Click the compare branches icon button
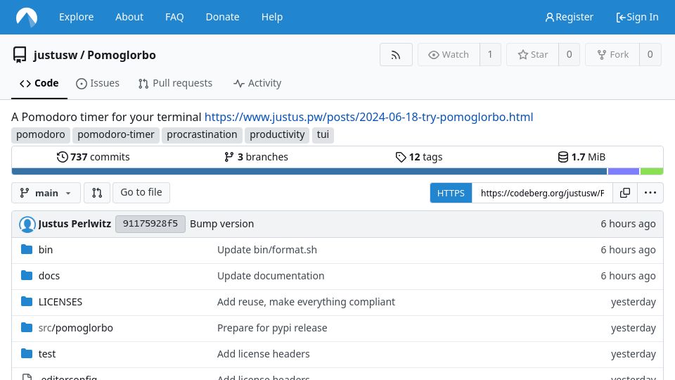This screenshot has width=675, height=380. [x=97, y=193]
